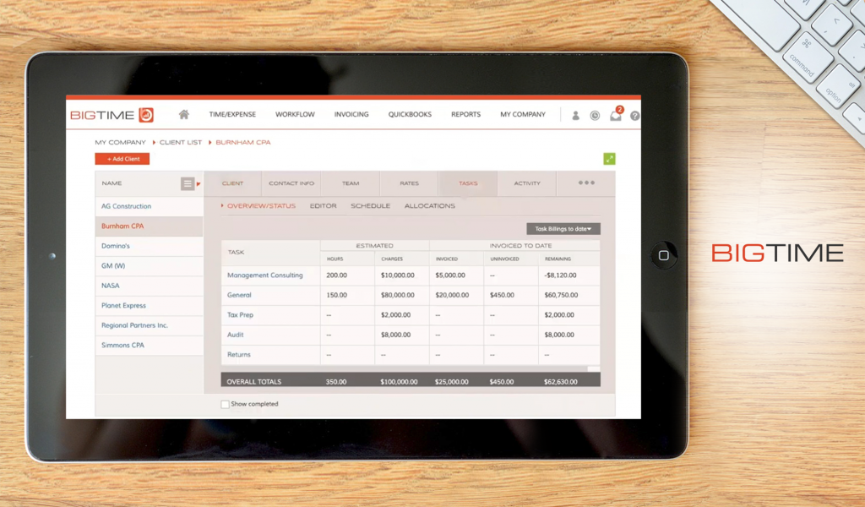Click the red arrow beside Name header
This screenshot has width=865, height=507.
pos(199,183)
